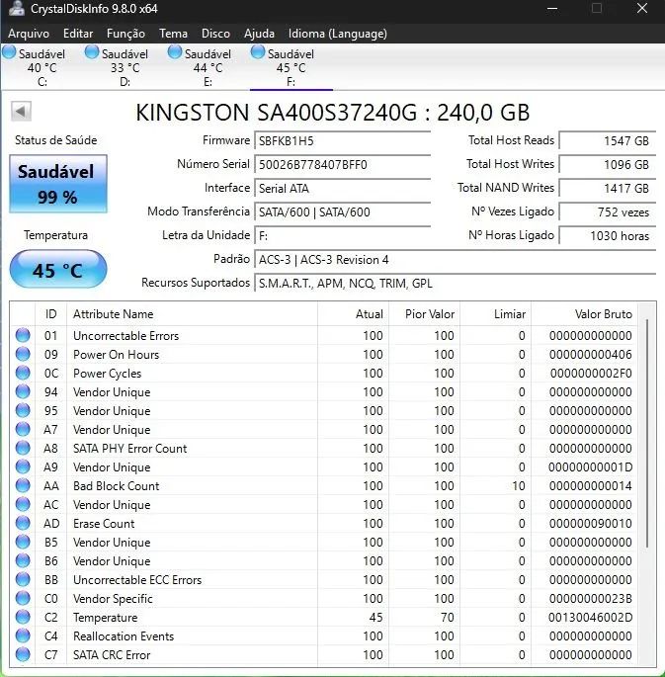The height and width of the screenshot is (677, 665).
Task: Click Total Host Reads value 1547 GB
Action: (x=608, y=140)
